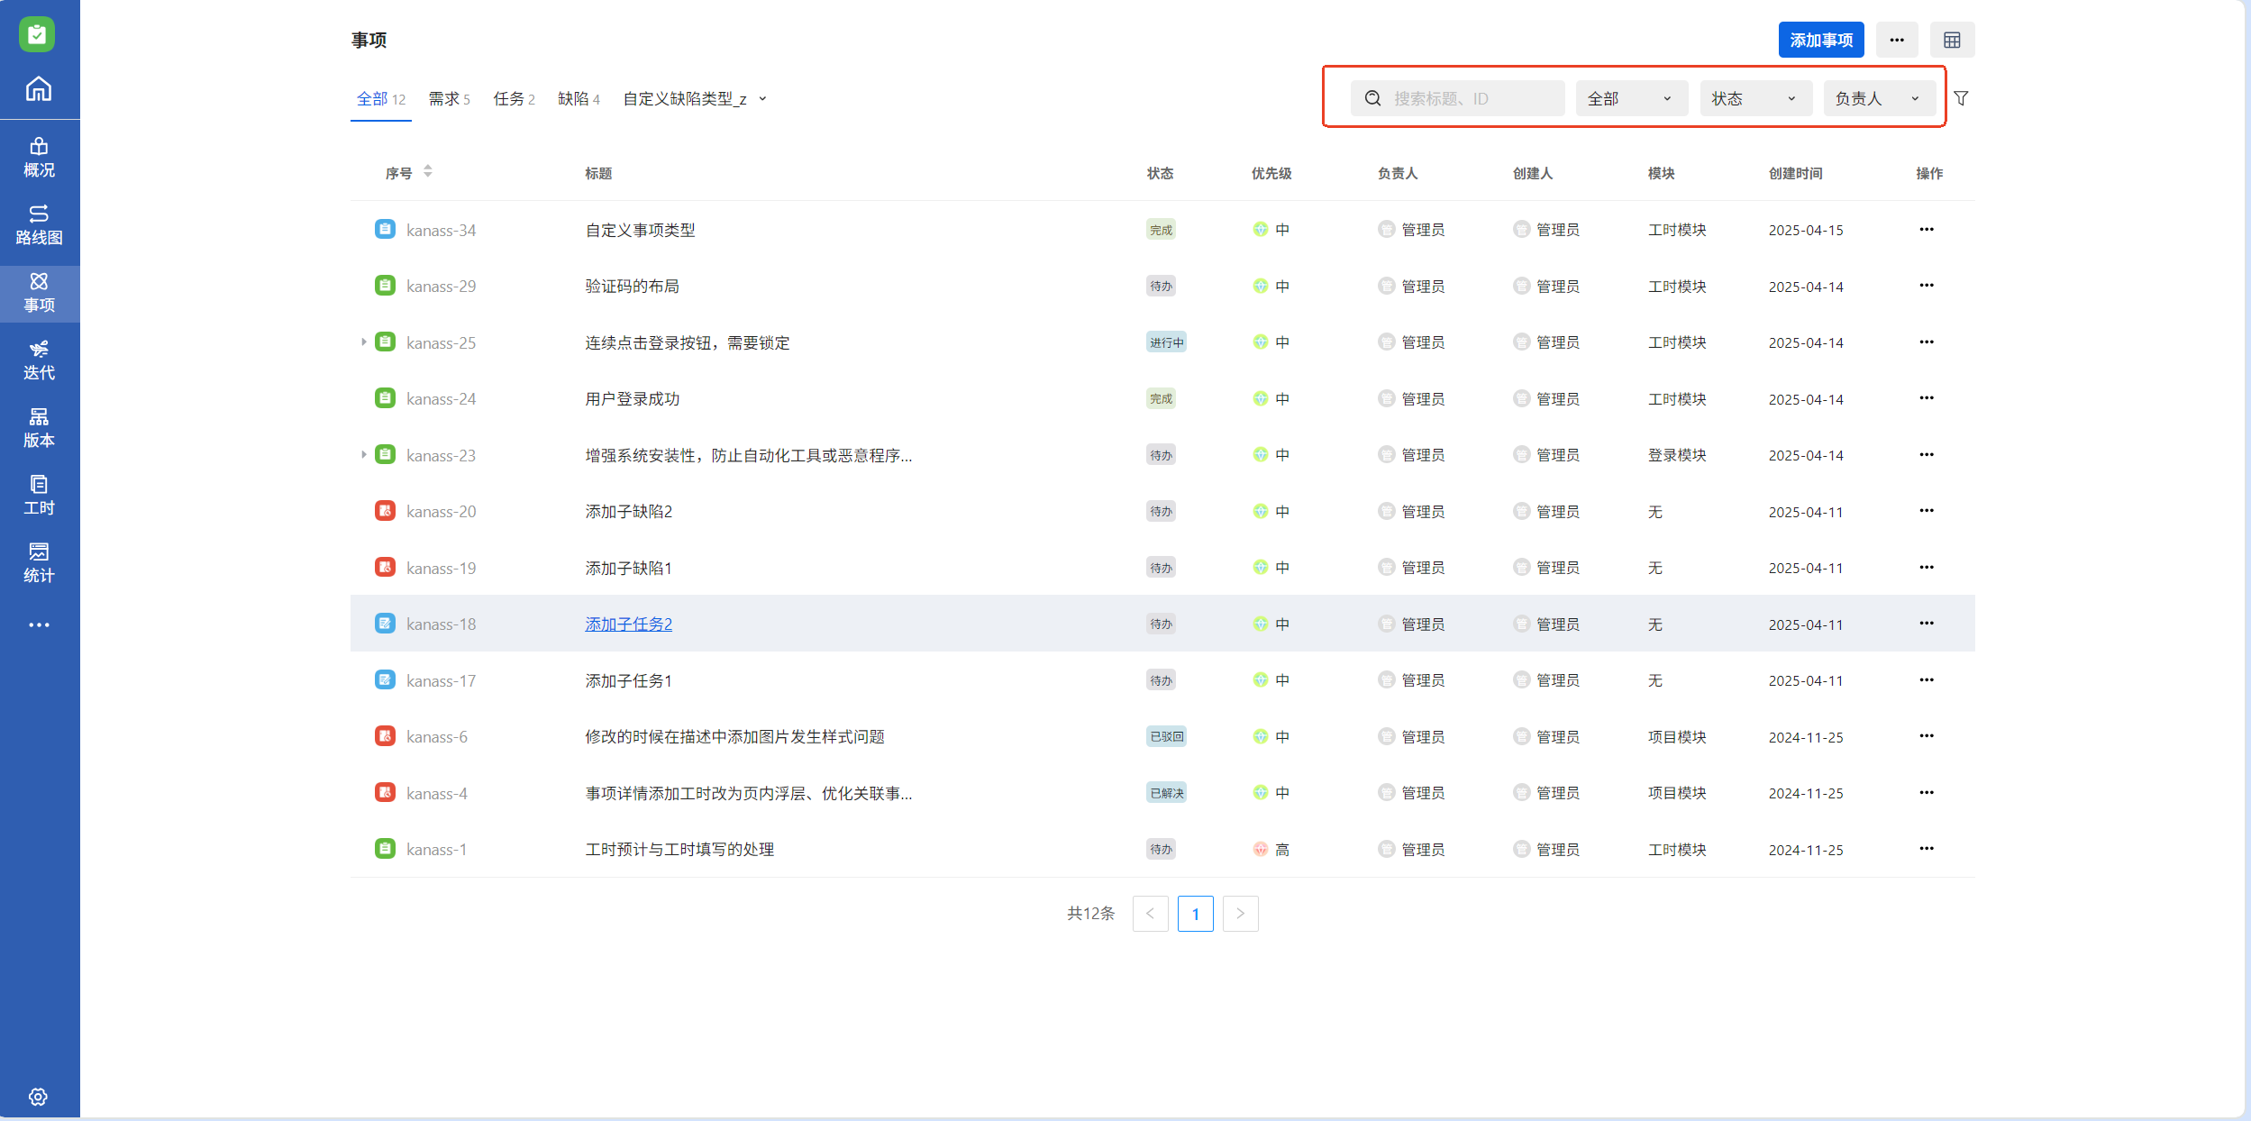This screenshot has width=2251, height=1121.
Task: Open 统计 statistics in sidebar
Action: coord(39,563)
